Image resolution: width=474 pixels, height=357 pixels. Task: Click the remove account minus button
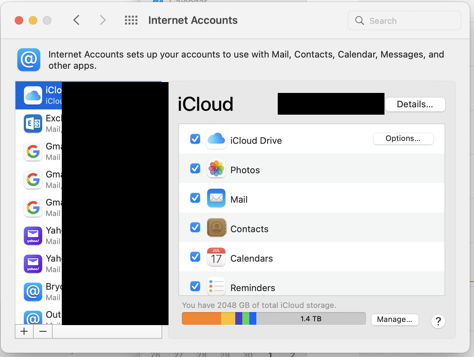(x=43, y=331)
